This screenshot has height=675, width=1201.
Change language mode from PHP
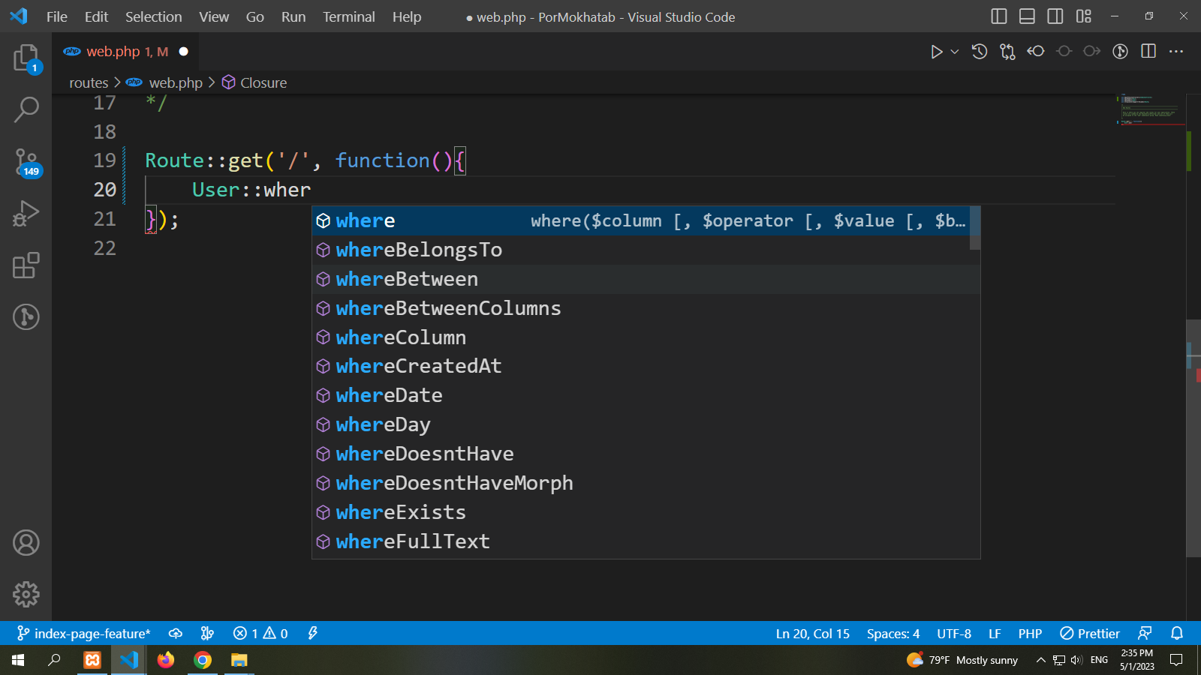pos(1030,634)
